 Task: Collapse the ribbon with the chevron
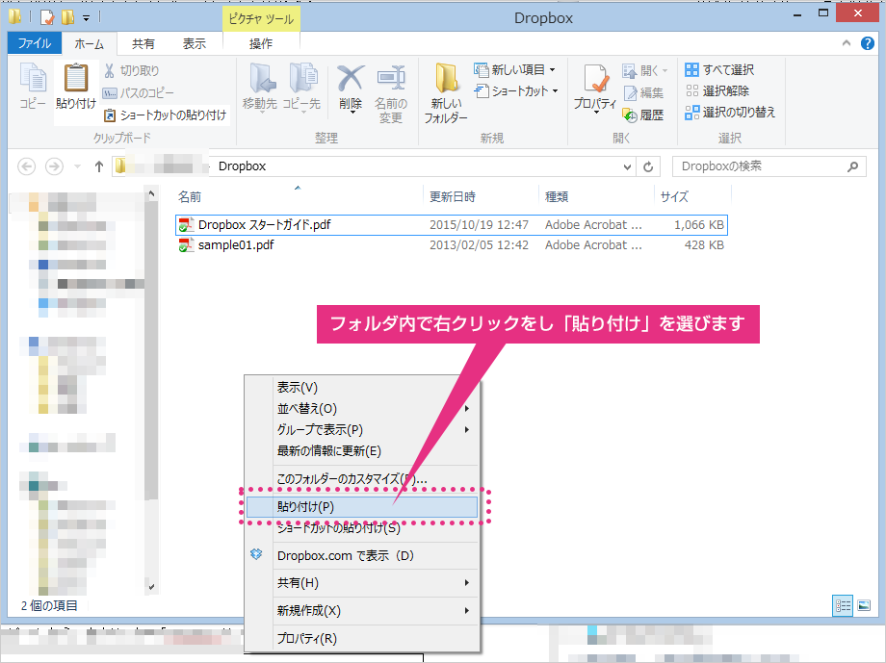tap(846, 43)
